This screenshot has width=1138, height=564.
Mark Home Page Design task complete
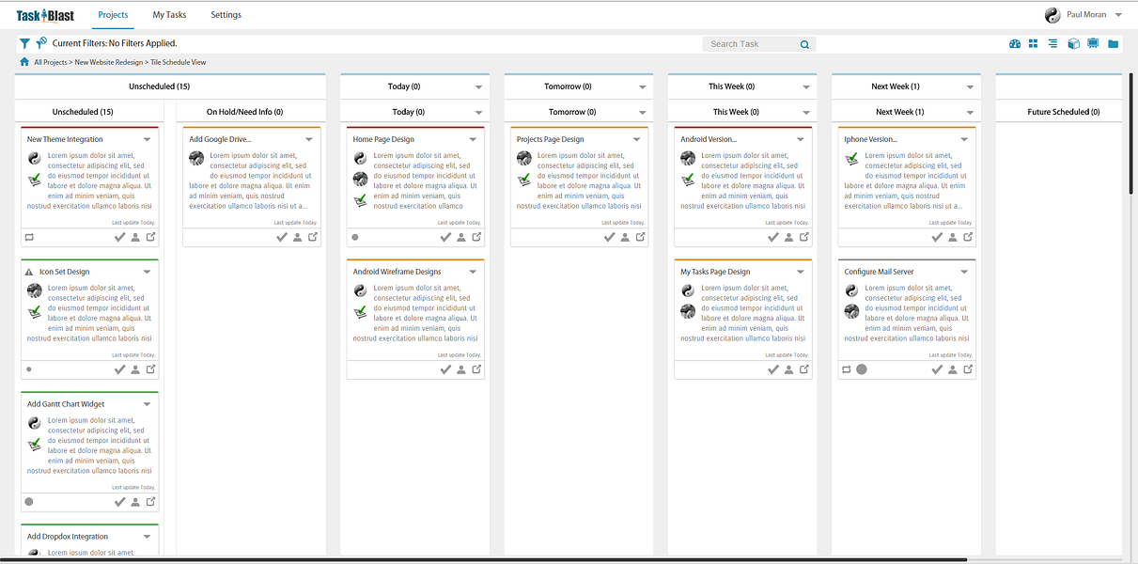(x=445, y=237)
